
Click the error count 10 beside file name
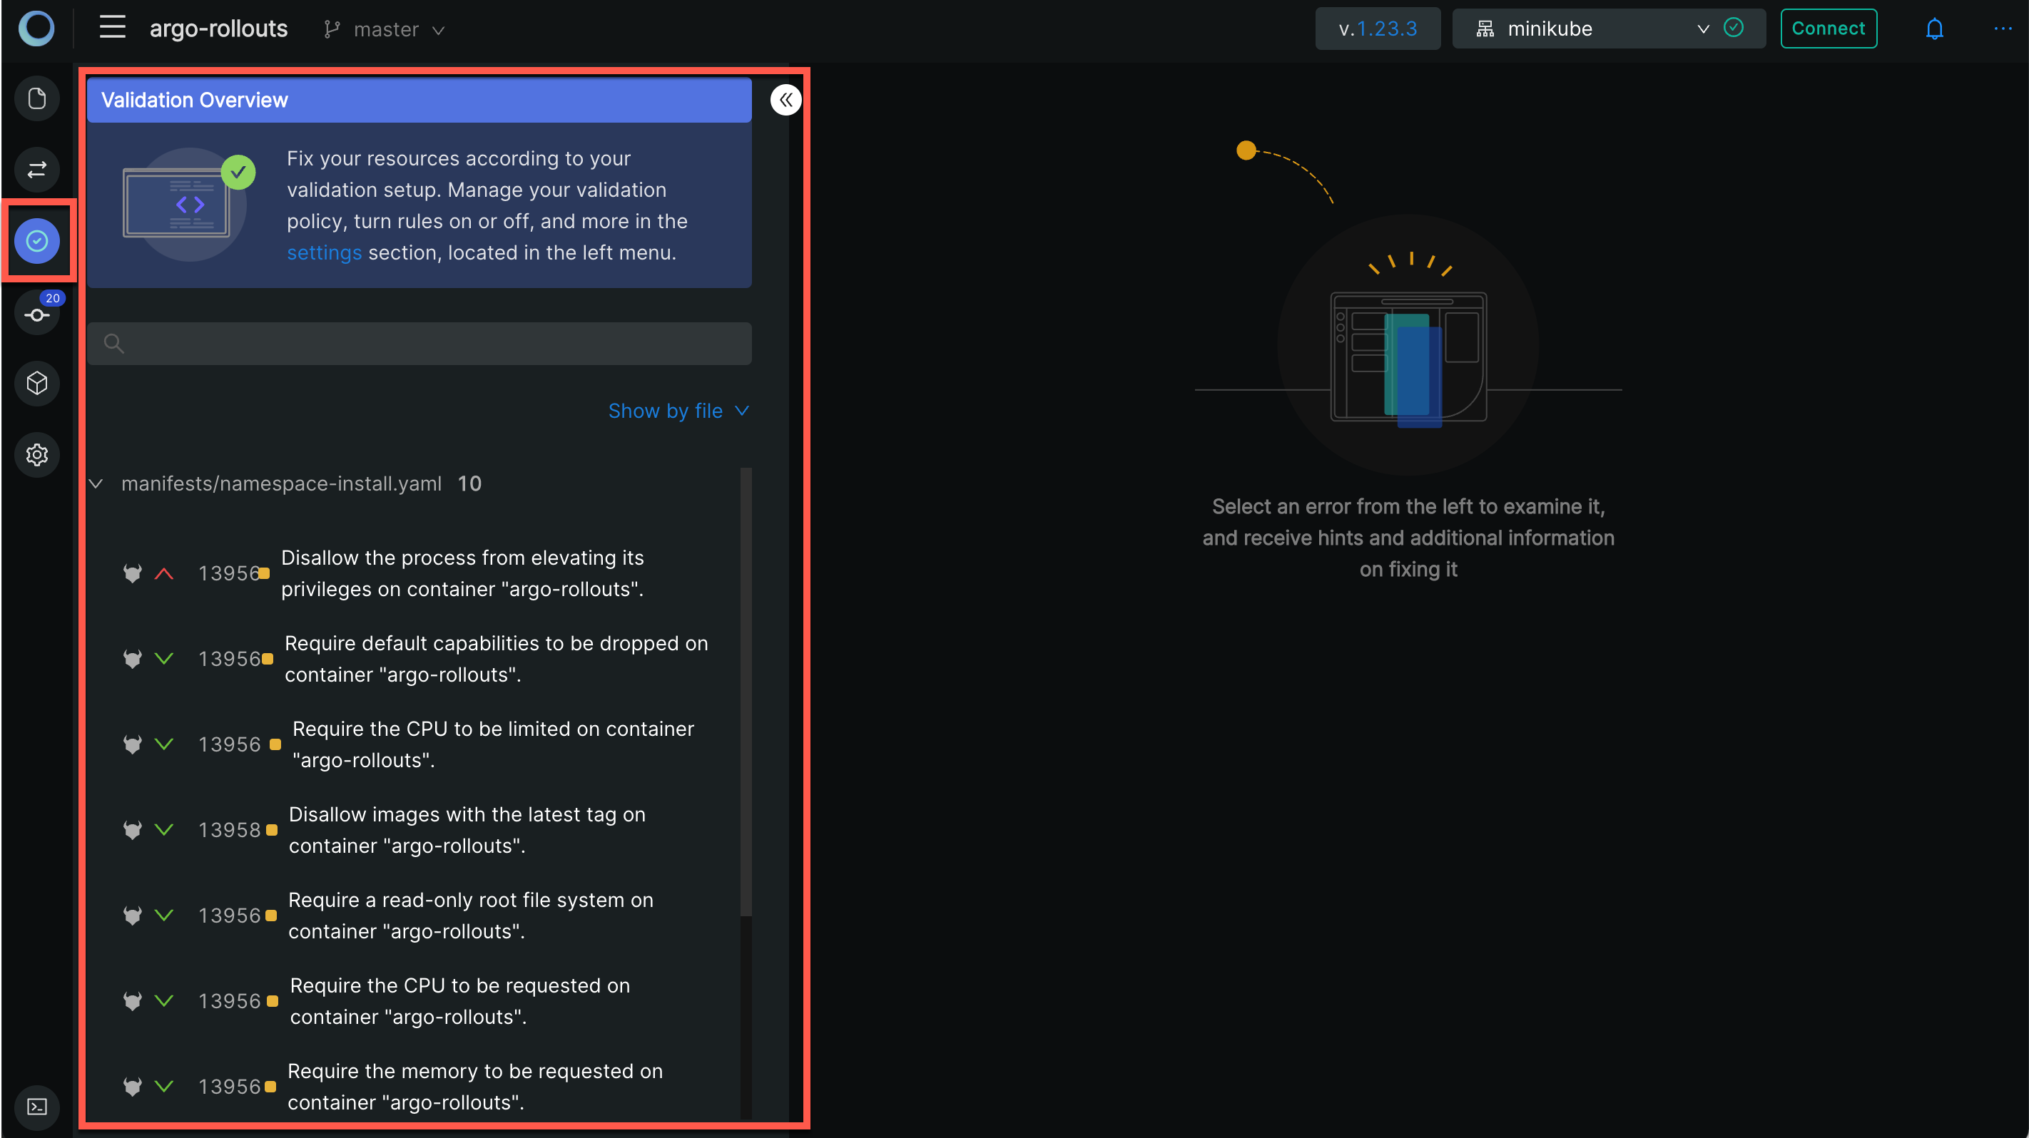pyautogui.click(x=469, y=484)
